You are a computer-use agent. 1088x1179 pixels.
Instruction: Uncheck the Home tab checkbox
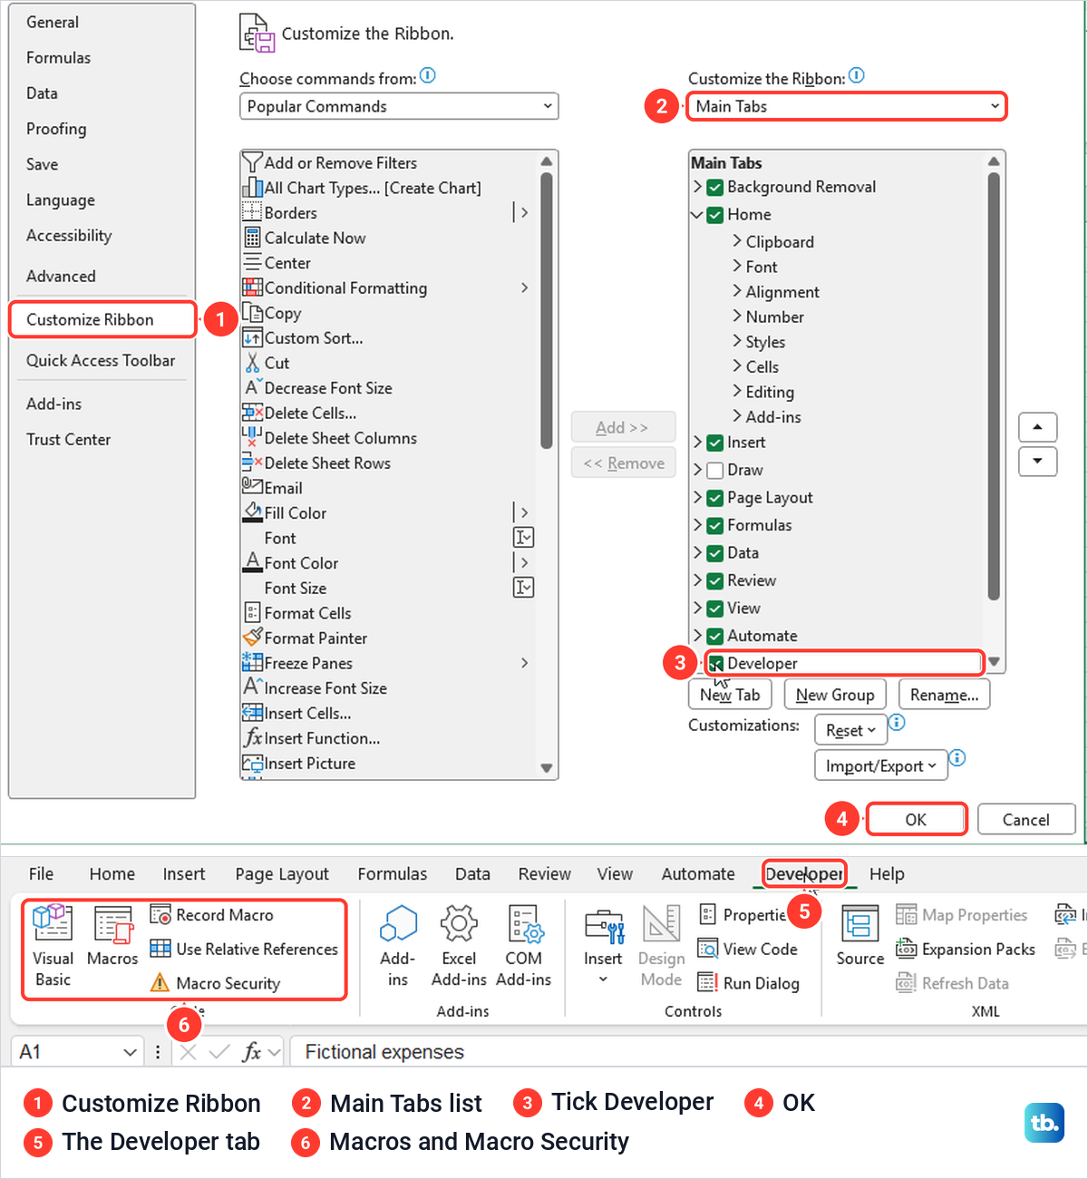[715, 215]
